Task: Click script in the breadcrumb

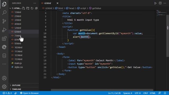Action: (83, 8)
